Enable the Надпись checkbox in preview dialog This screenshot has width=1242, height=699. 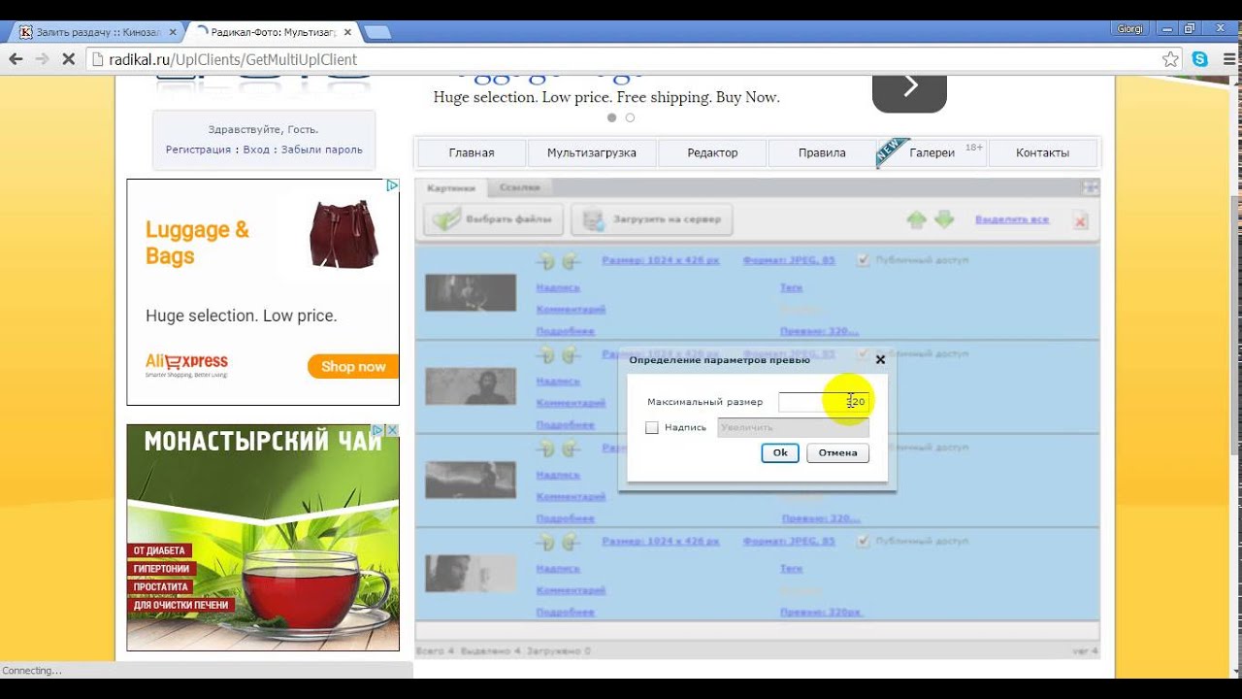tap(652, 427)
